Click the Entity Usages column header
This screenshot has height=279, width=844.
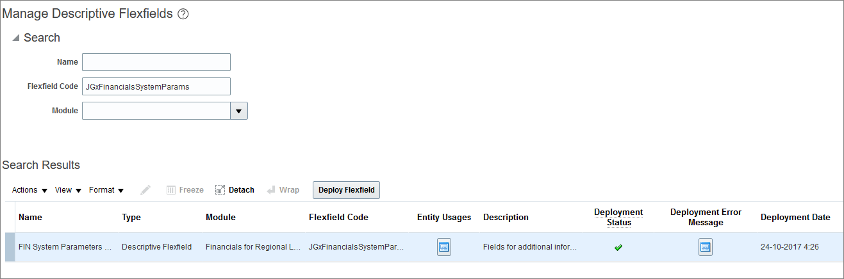pos(444,218)
